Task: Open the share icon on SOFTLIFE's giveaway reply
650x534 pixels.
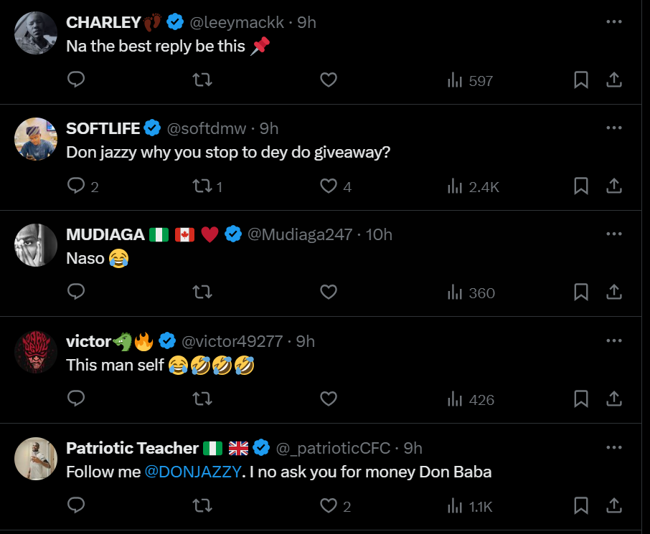Action: pos(614,186)
